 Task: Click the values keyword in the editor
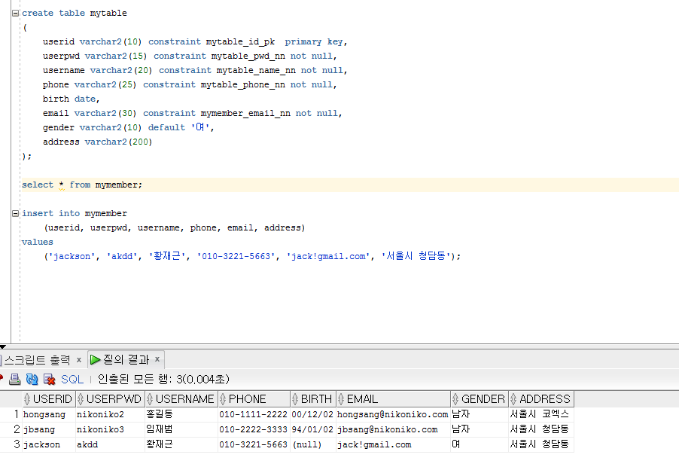click(38, 242)
